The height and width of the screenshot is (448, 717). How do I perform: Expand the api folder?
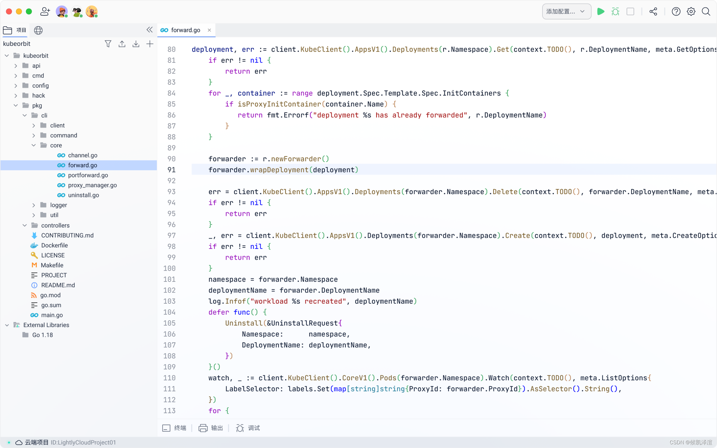16,66
